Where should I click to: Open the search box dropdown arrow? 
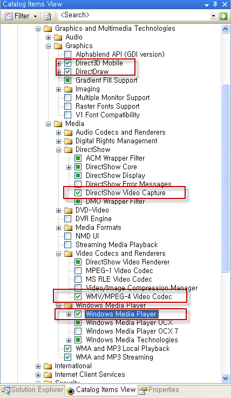coord(214,16)
